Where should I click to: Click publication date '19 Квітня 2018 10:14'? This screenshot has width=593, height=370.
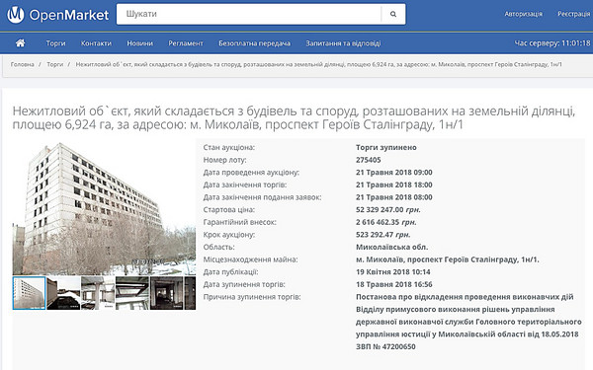coord(393,272)
